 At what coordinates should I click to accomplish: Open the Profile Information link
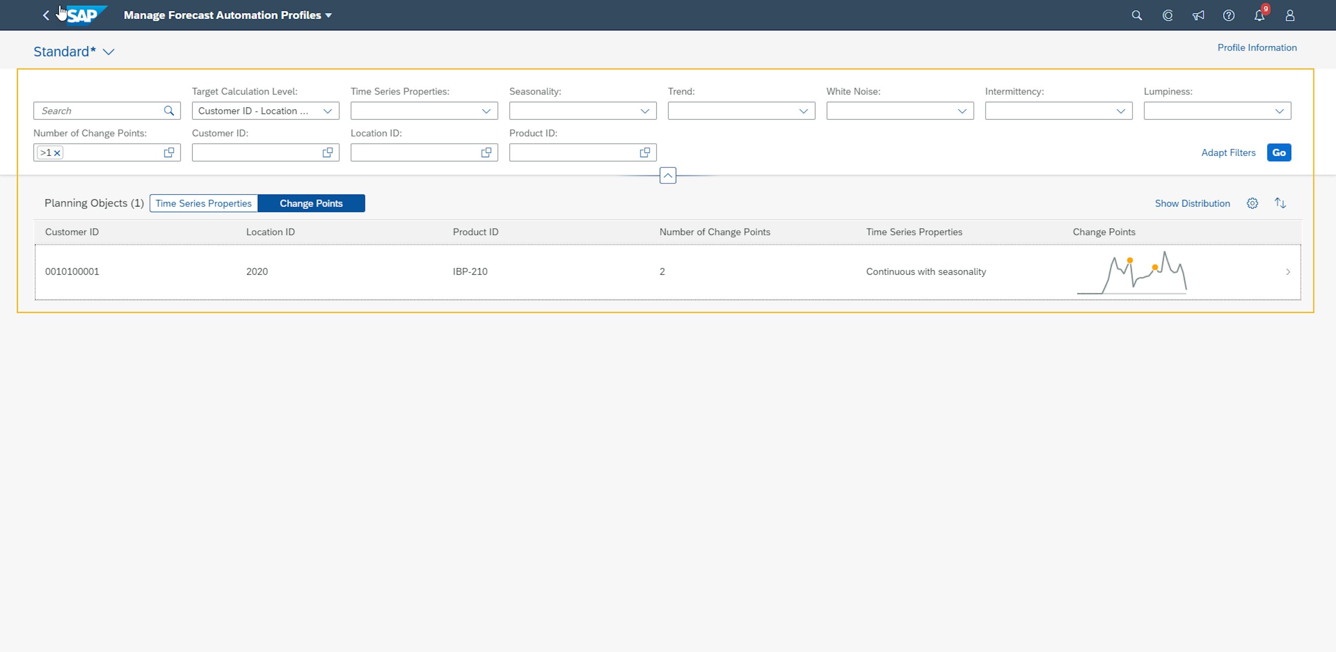1257,48
